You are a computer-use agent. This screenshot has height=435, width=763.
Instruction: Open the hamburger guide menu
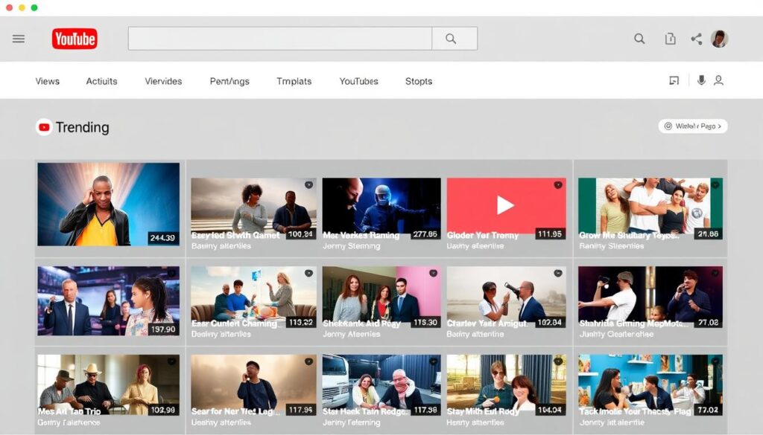point(19,39)
